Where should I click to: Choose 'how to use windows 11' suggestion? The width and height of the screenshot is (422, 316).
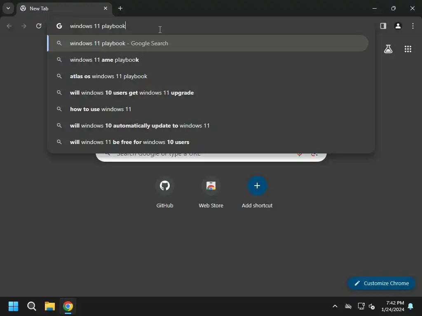pyautogui.click(x=208, y=109)
